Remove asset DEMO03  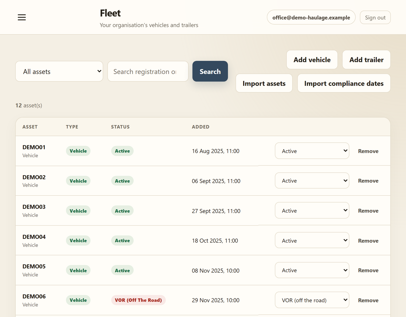tap(368, 211)
